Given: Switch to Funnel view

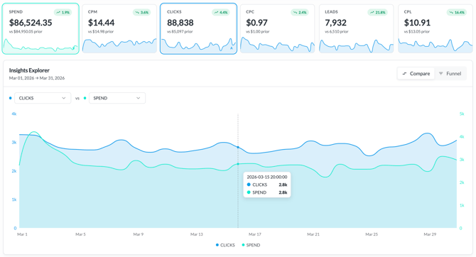Looking at the screenshot, I should click(450, 73).
